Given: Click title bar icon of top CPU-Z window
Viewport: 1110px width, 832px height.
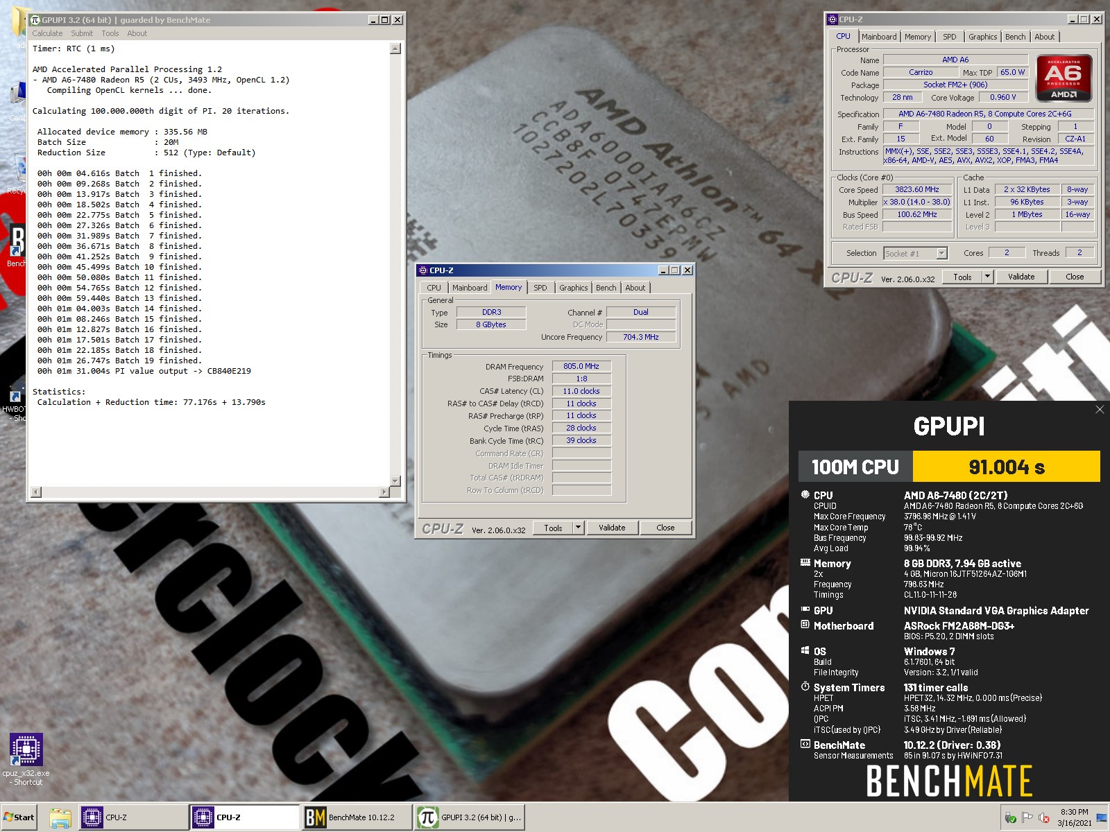Looking at the screenshot, I should click(x=832, y=19).
